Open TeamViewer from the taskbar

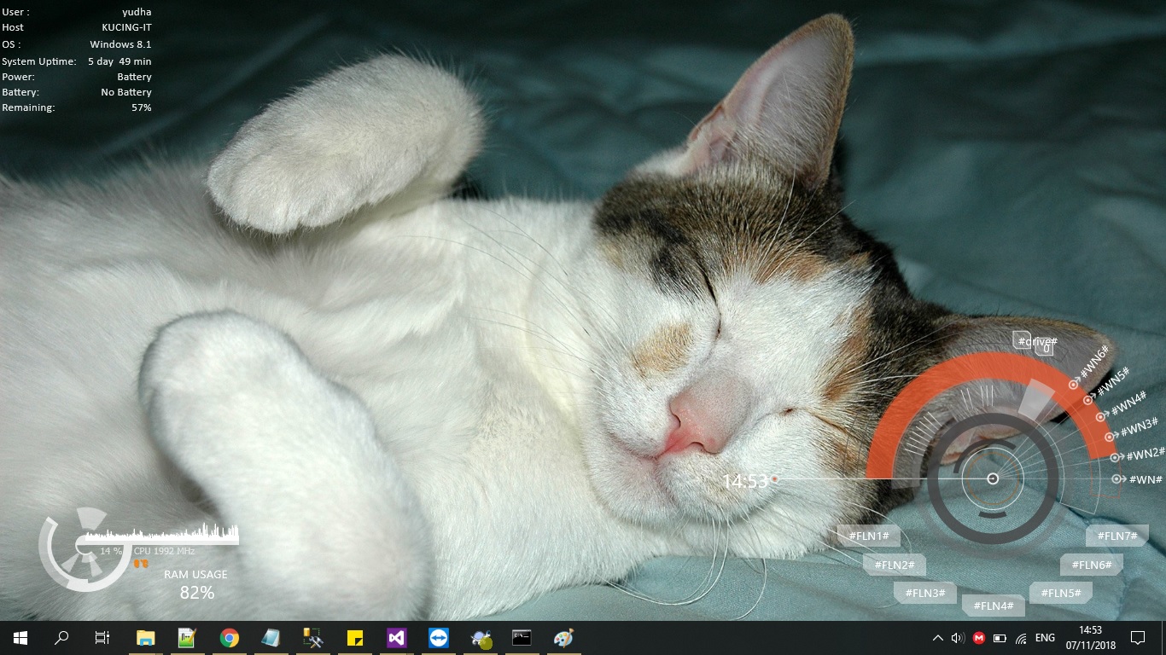tap(438, 637)
